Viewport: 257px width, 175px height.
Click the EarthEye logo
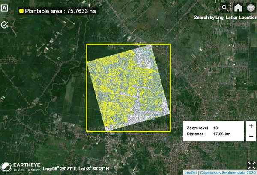[6, 167]
